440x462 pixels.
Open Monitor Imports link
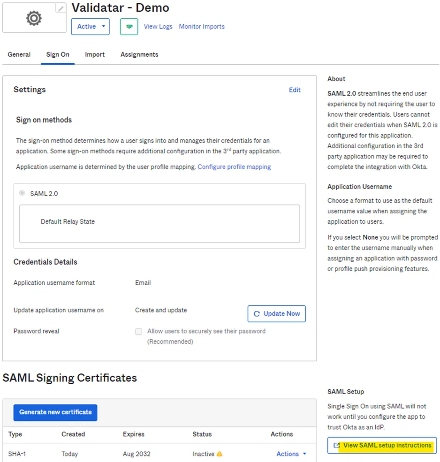202,27
